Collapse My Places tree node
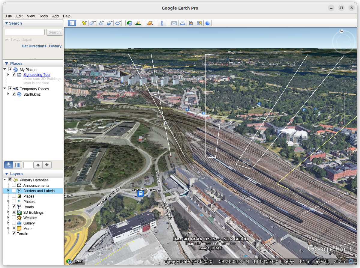The height and width of the screenshot is (268, 360). click(5, 69)
